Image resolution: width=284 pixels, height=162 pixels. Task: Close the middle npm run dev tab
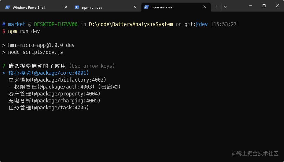(x=135, y=7)
